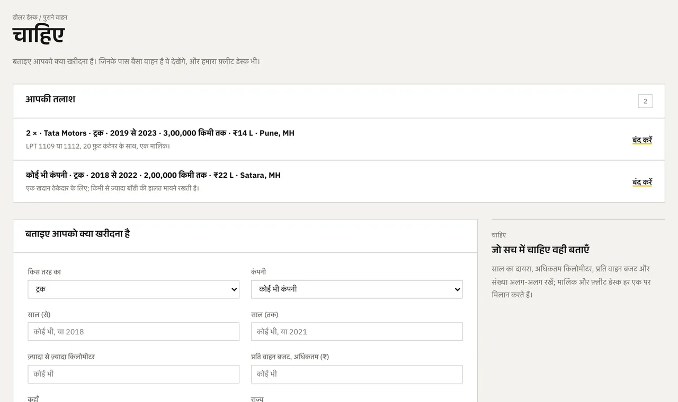Click the search count badge showing 2
Image resolution: width=678 pixels, height=402 pixels.
645,101
